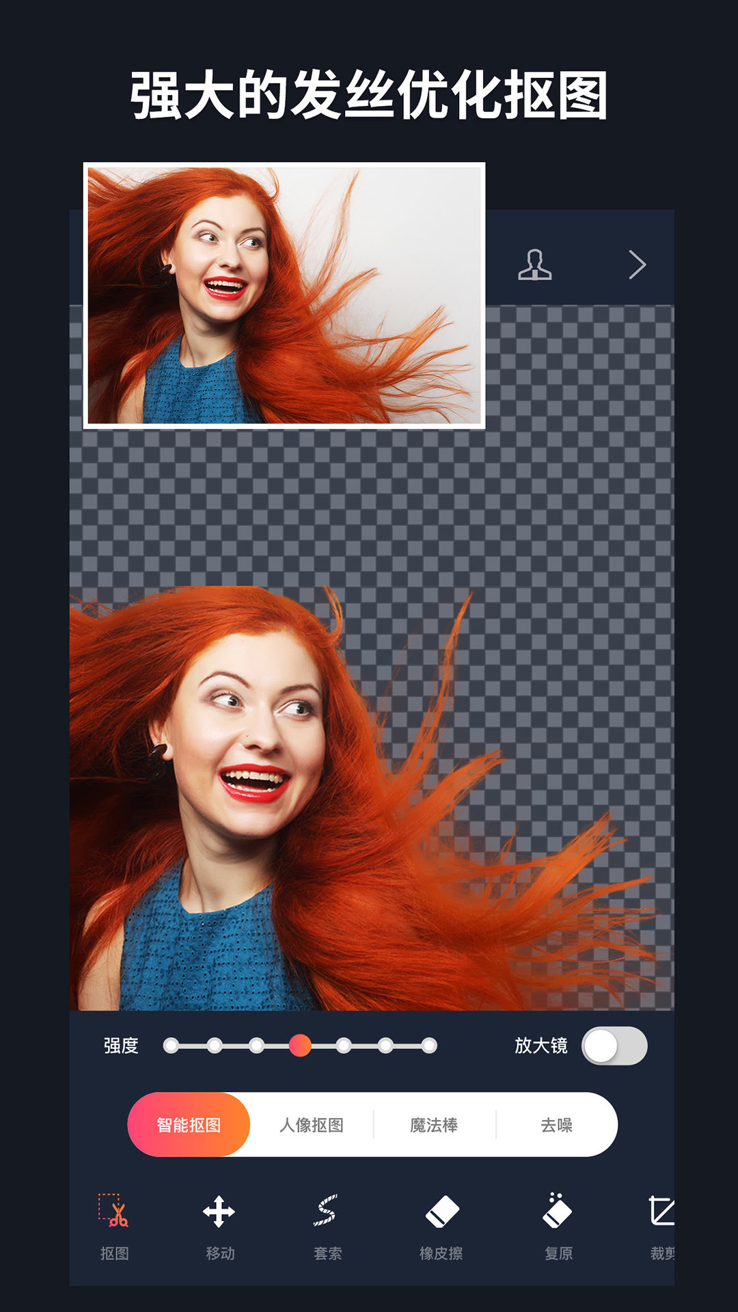Select the 魔法棒 magic wand mode
Viewport: 738px width, 1312px height.
click(x=434, y=1125)
